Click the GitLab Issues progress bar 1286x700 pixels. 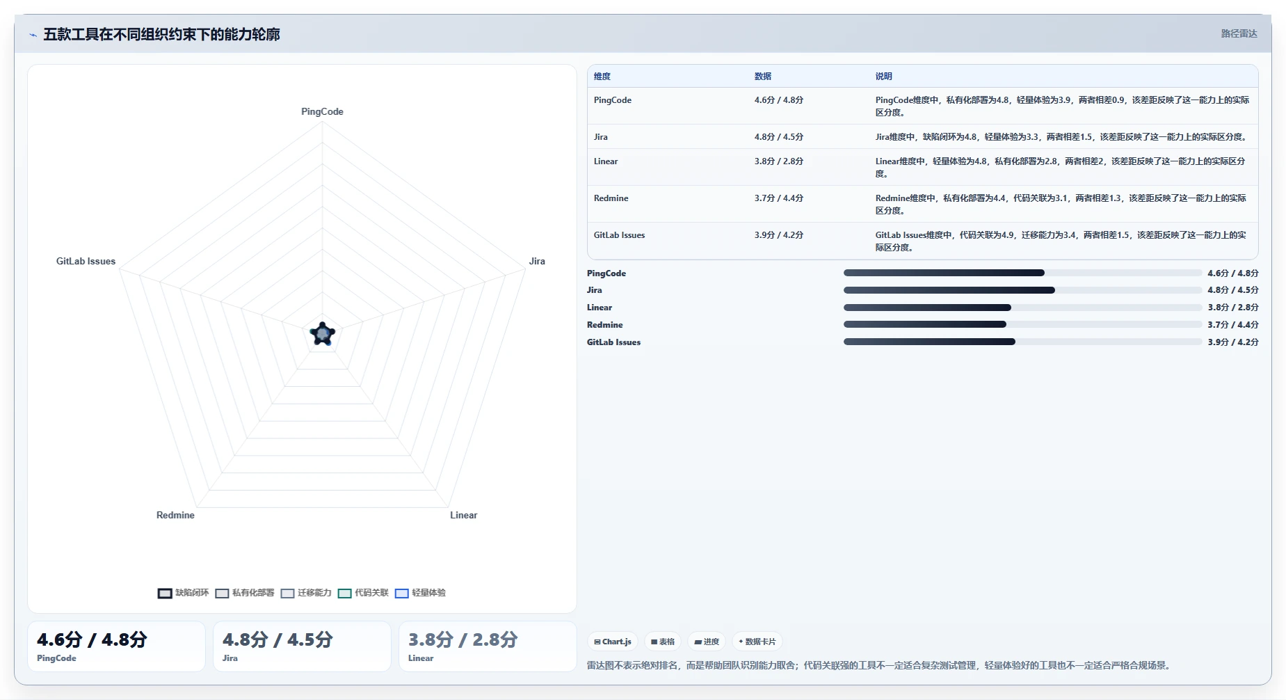pos(1022,342)
